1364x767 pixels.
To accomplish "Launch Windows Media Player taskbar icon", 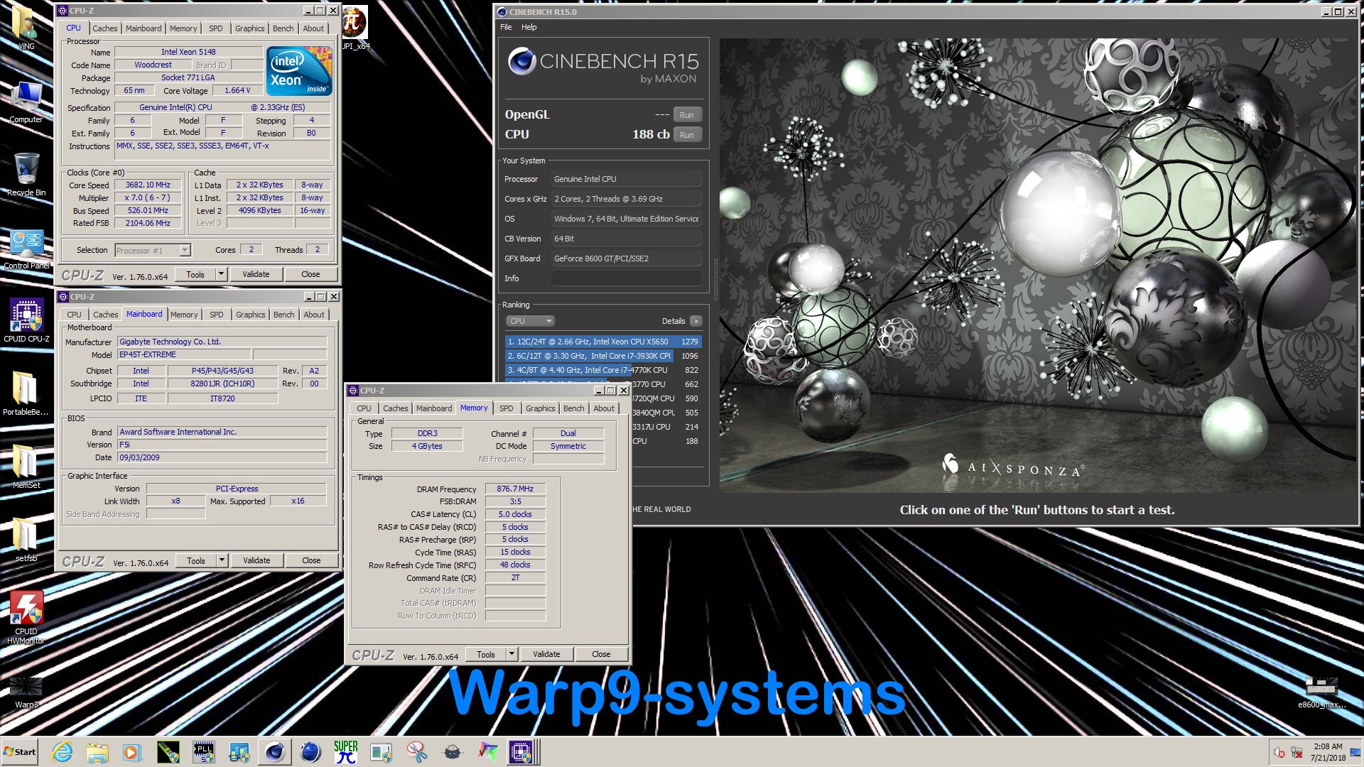I will pos(132,752).
